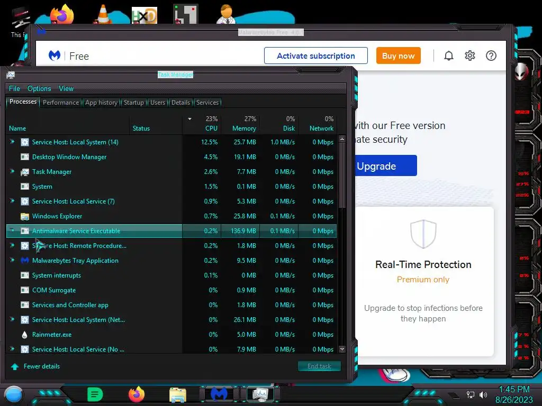Image resolution: width=542 pixels, height=406 pixels.
Task: Click the volume speaker tray icon
Action: [483, 394]
